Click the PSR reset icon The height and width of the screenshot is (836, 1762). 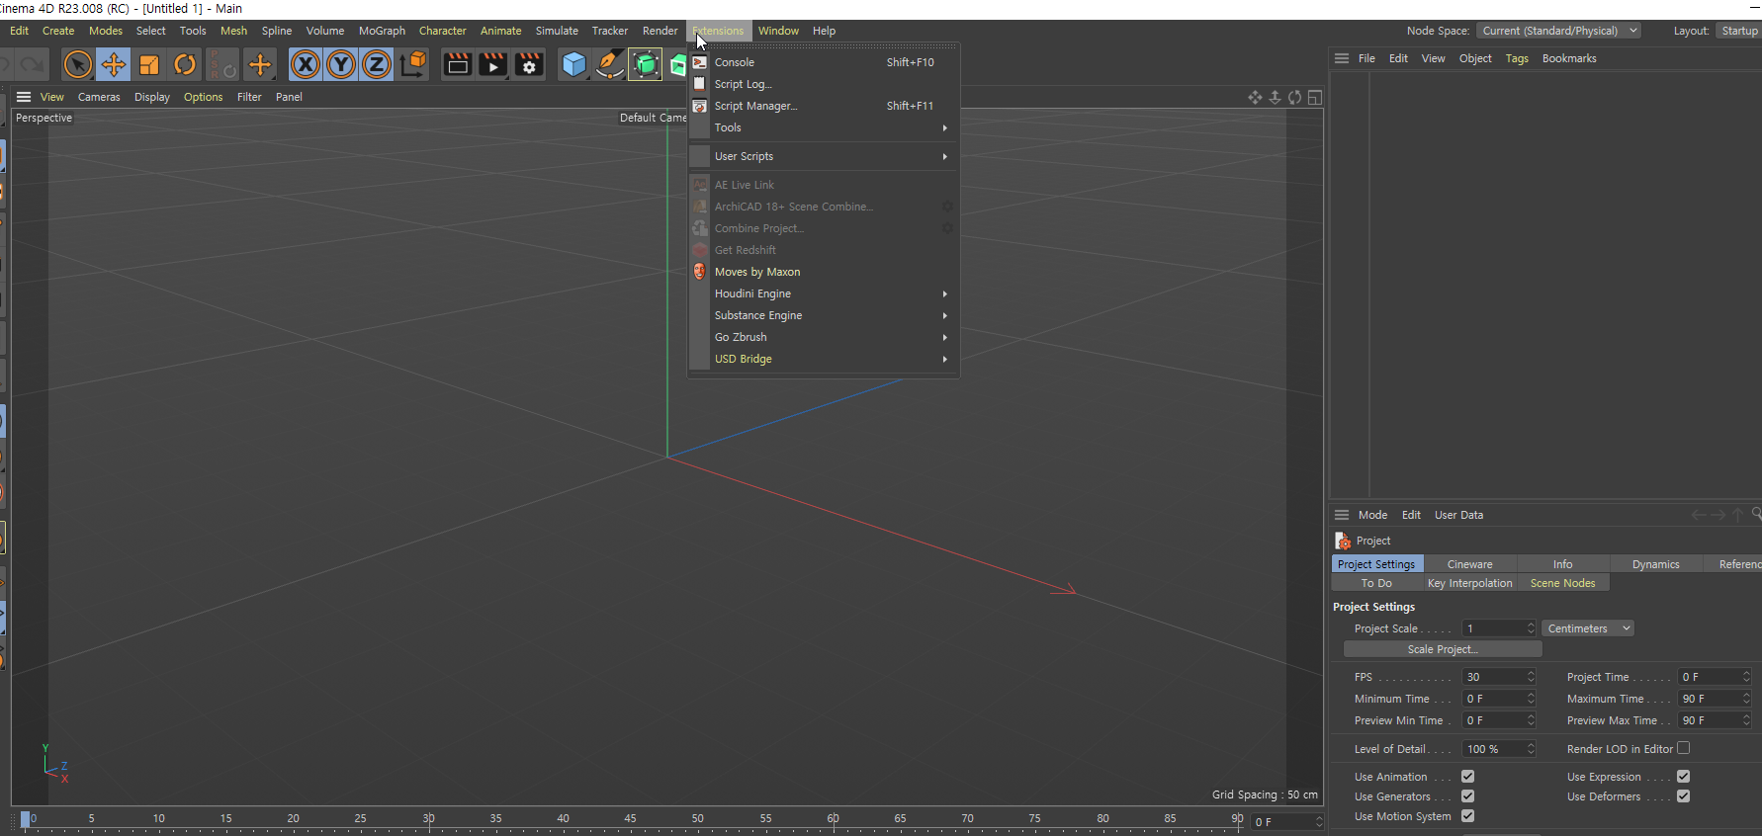click(x=222, y=65)
